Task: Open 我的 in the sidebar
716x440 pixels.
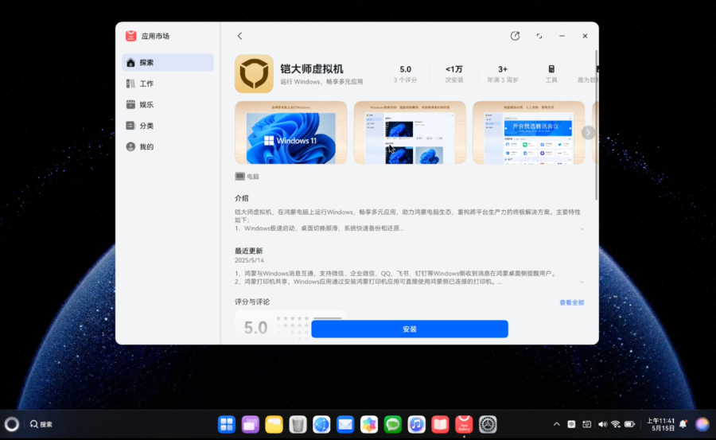Action: coord(146,146)
